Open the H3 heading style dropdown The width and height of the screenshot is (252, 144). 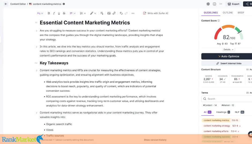(40, 13)
